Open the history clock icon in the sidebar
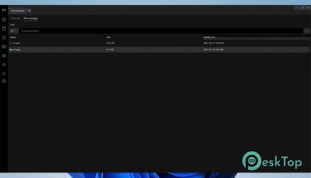The image size is (311, 178). click(x=4, y=37)
